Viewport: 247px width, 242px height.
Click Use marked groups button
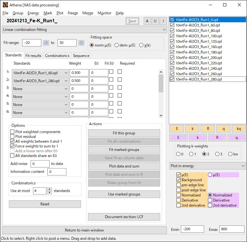click(124, 194)
